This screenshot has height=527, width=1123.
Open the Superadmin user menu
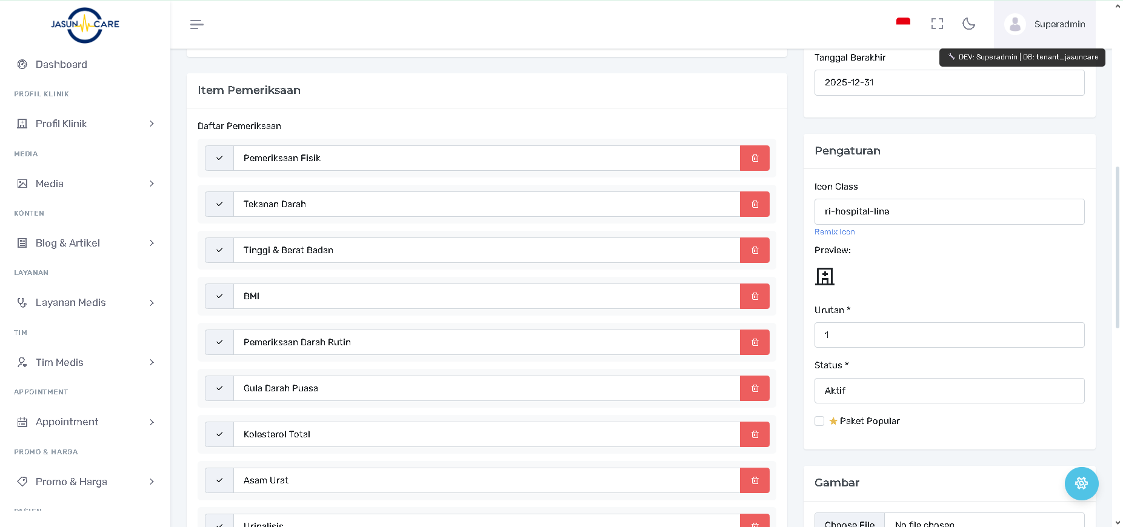1045,24
